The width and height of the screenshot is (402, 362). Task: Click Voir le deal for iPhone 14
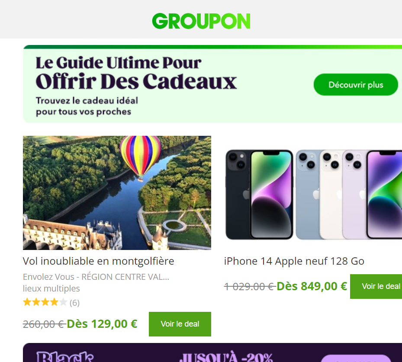pos(376,286)
